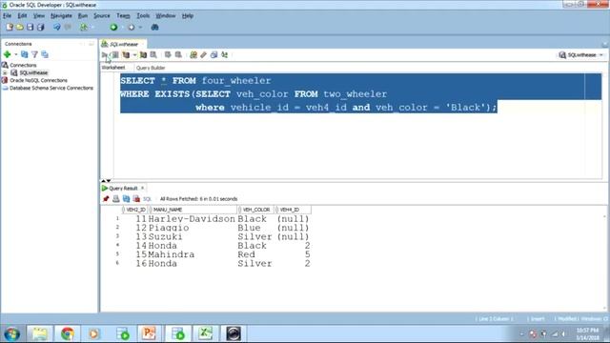Open the Run menu
Viewport: 610px width, 343px height.
pos(83,15)
